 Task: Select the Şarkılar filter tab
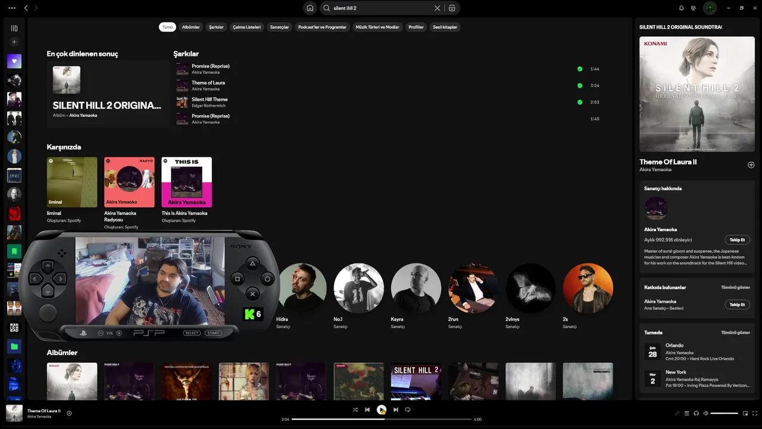tap(216, 27)
